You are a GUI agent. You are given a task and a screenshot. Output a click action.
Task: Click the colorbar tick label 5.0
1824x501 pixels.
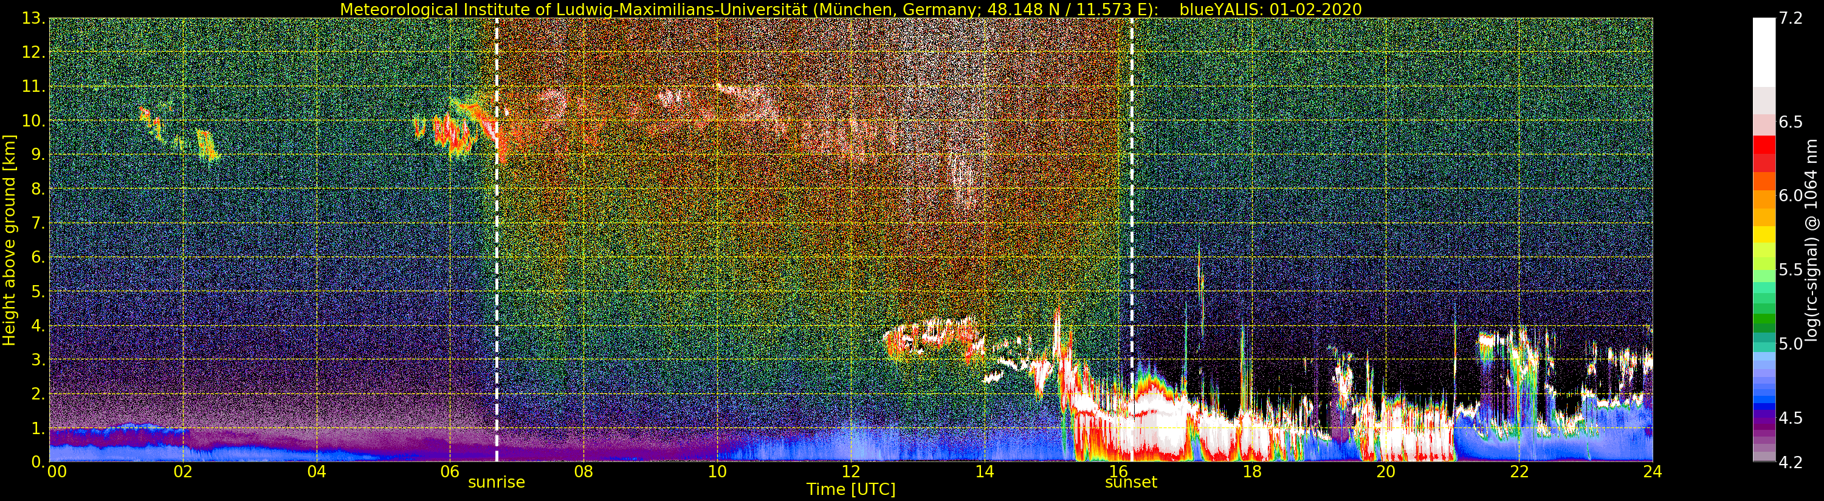click(x=1791, y=344)
